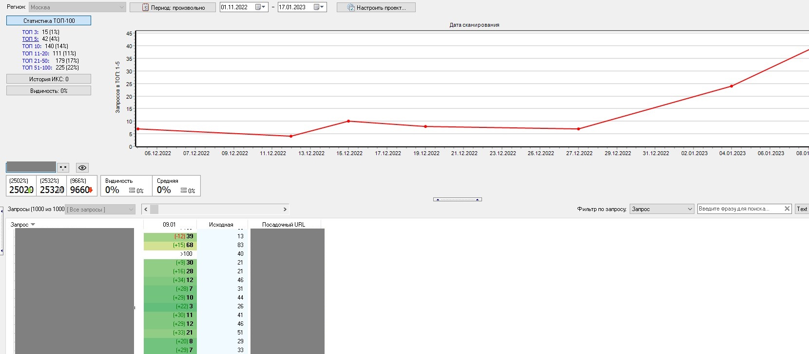Click the position cell '(+34) 12'
809x354 pixels.
[x=170, y=280]
